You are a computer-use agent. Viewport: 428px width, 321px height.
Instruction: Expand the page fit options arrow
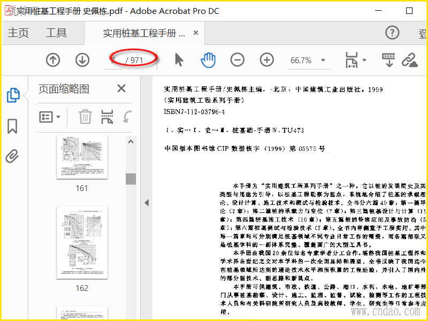(364, 60)
